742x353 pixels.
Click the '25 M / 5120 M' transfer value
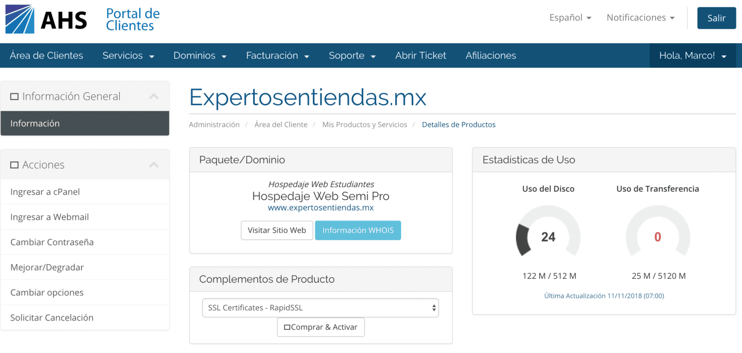659,276
